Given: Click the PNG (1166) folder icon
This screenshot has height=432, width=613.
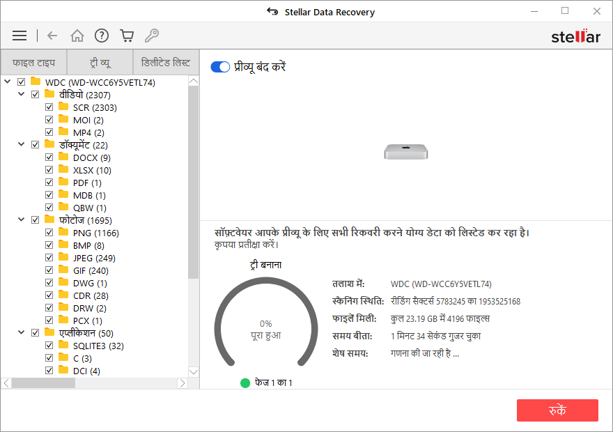Looking at the screenshot, I should (x=63, y=233).
